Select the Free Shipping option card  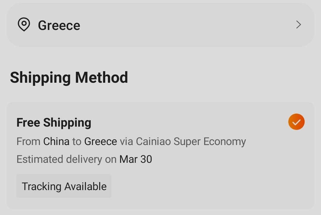(160, 156)
